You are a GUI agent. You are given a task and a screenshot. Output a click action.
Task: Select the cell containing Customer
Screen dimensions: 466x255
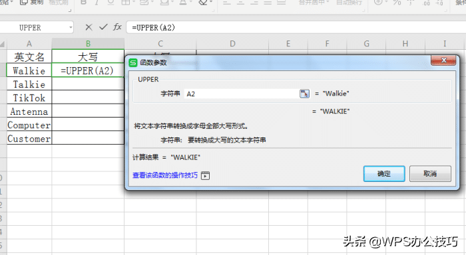pos(29,138)
